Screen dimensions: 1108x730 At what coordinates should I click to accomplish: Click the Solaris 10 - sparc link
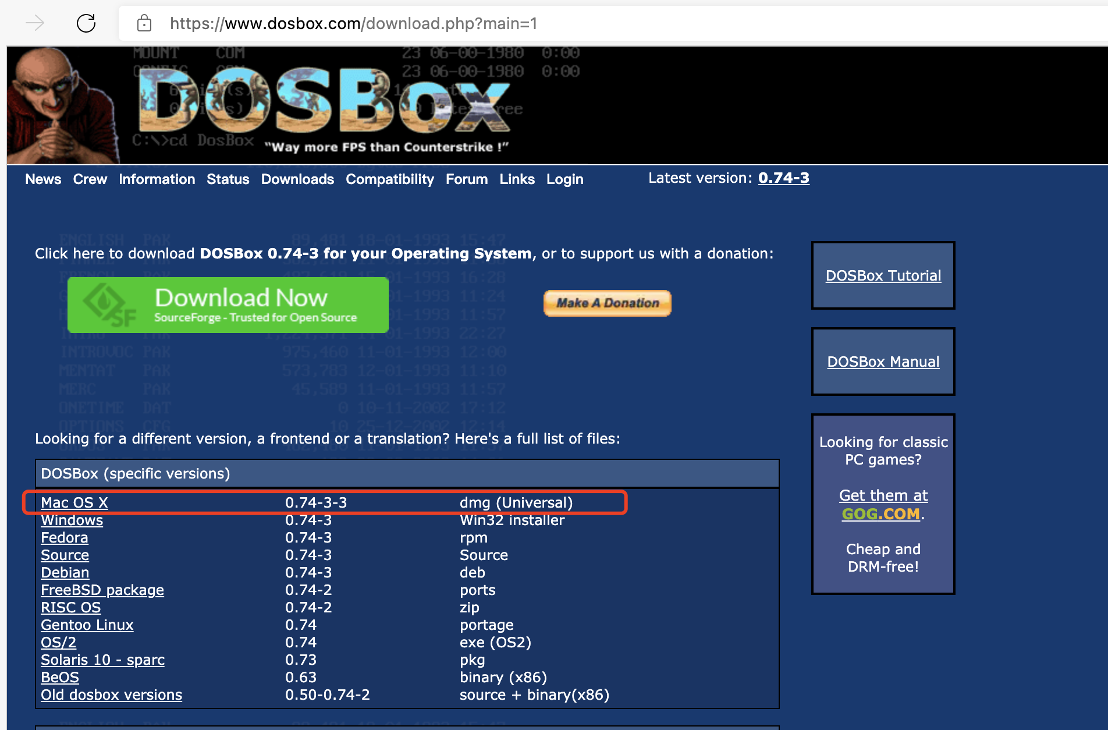pos(102,660)
